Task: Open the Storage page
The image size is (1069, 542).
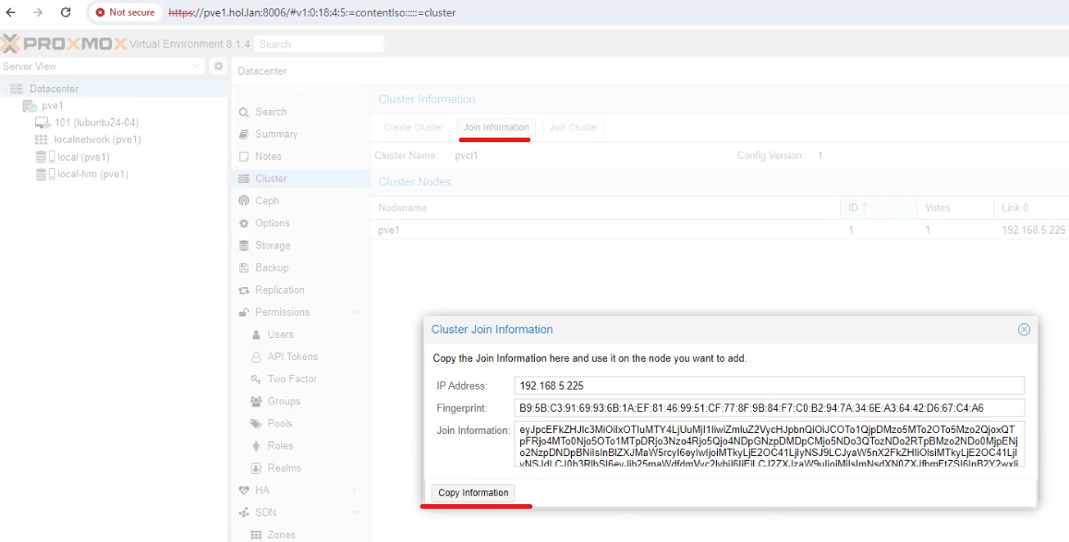Action: click(x=272, y=245)
